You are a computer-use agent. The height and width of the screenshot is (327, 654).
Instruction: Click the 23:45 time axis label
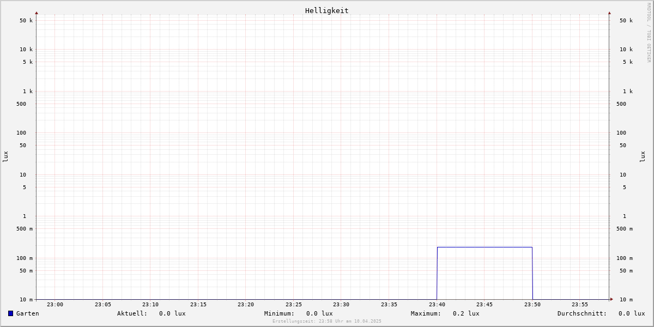[x=485, y=305]
